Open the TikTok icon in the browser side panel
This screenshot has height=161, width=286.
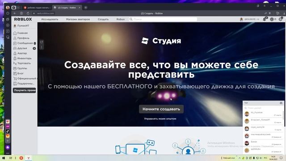coord(8,131)
